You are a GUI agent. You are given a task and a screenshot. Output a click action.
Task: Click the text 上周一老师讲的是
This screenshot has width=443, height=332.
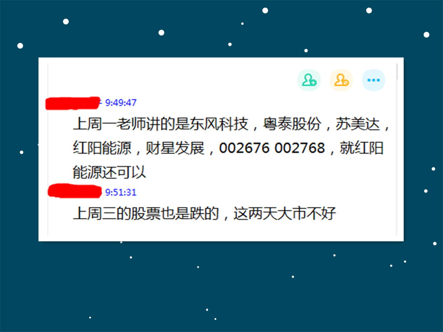132,124
